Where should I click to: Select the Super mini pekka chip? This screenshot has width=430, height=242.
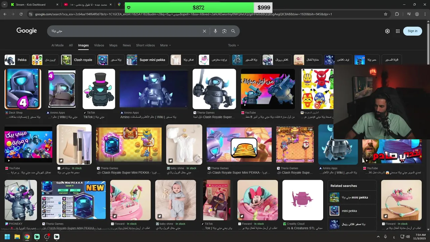coord(147,60)
